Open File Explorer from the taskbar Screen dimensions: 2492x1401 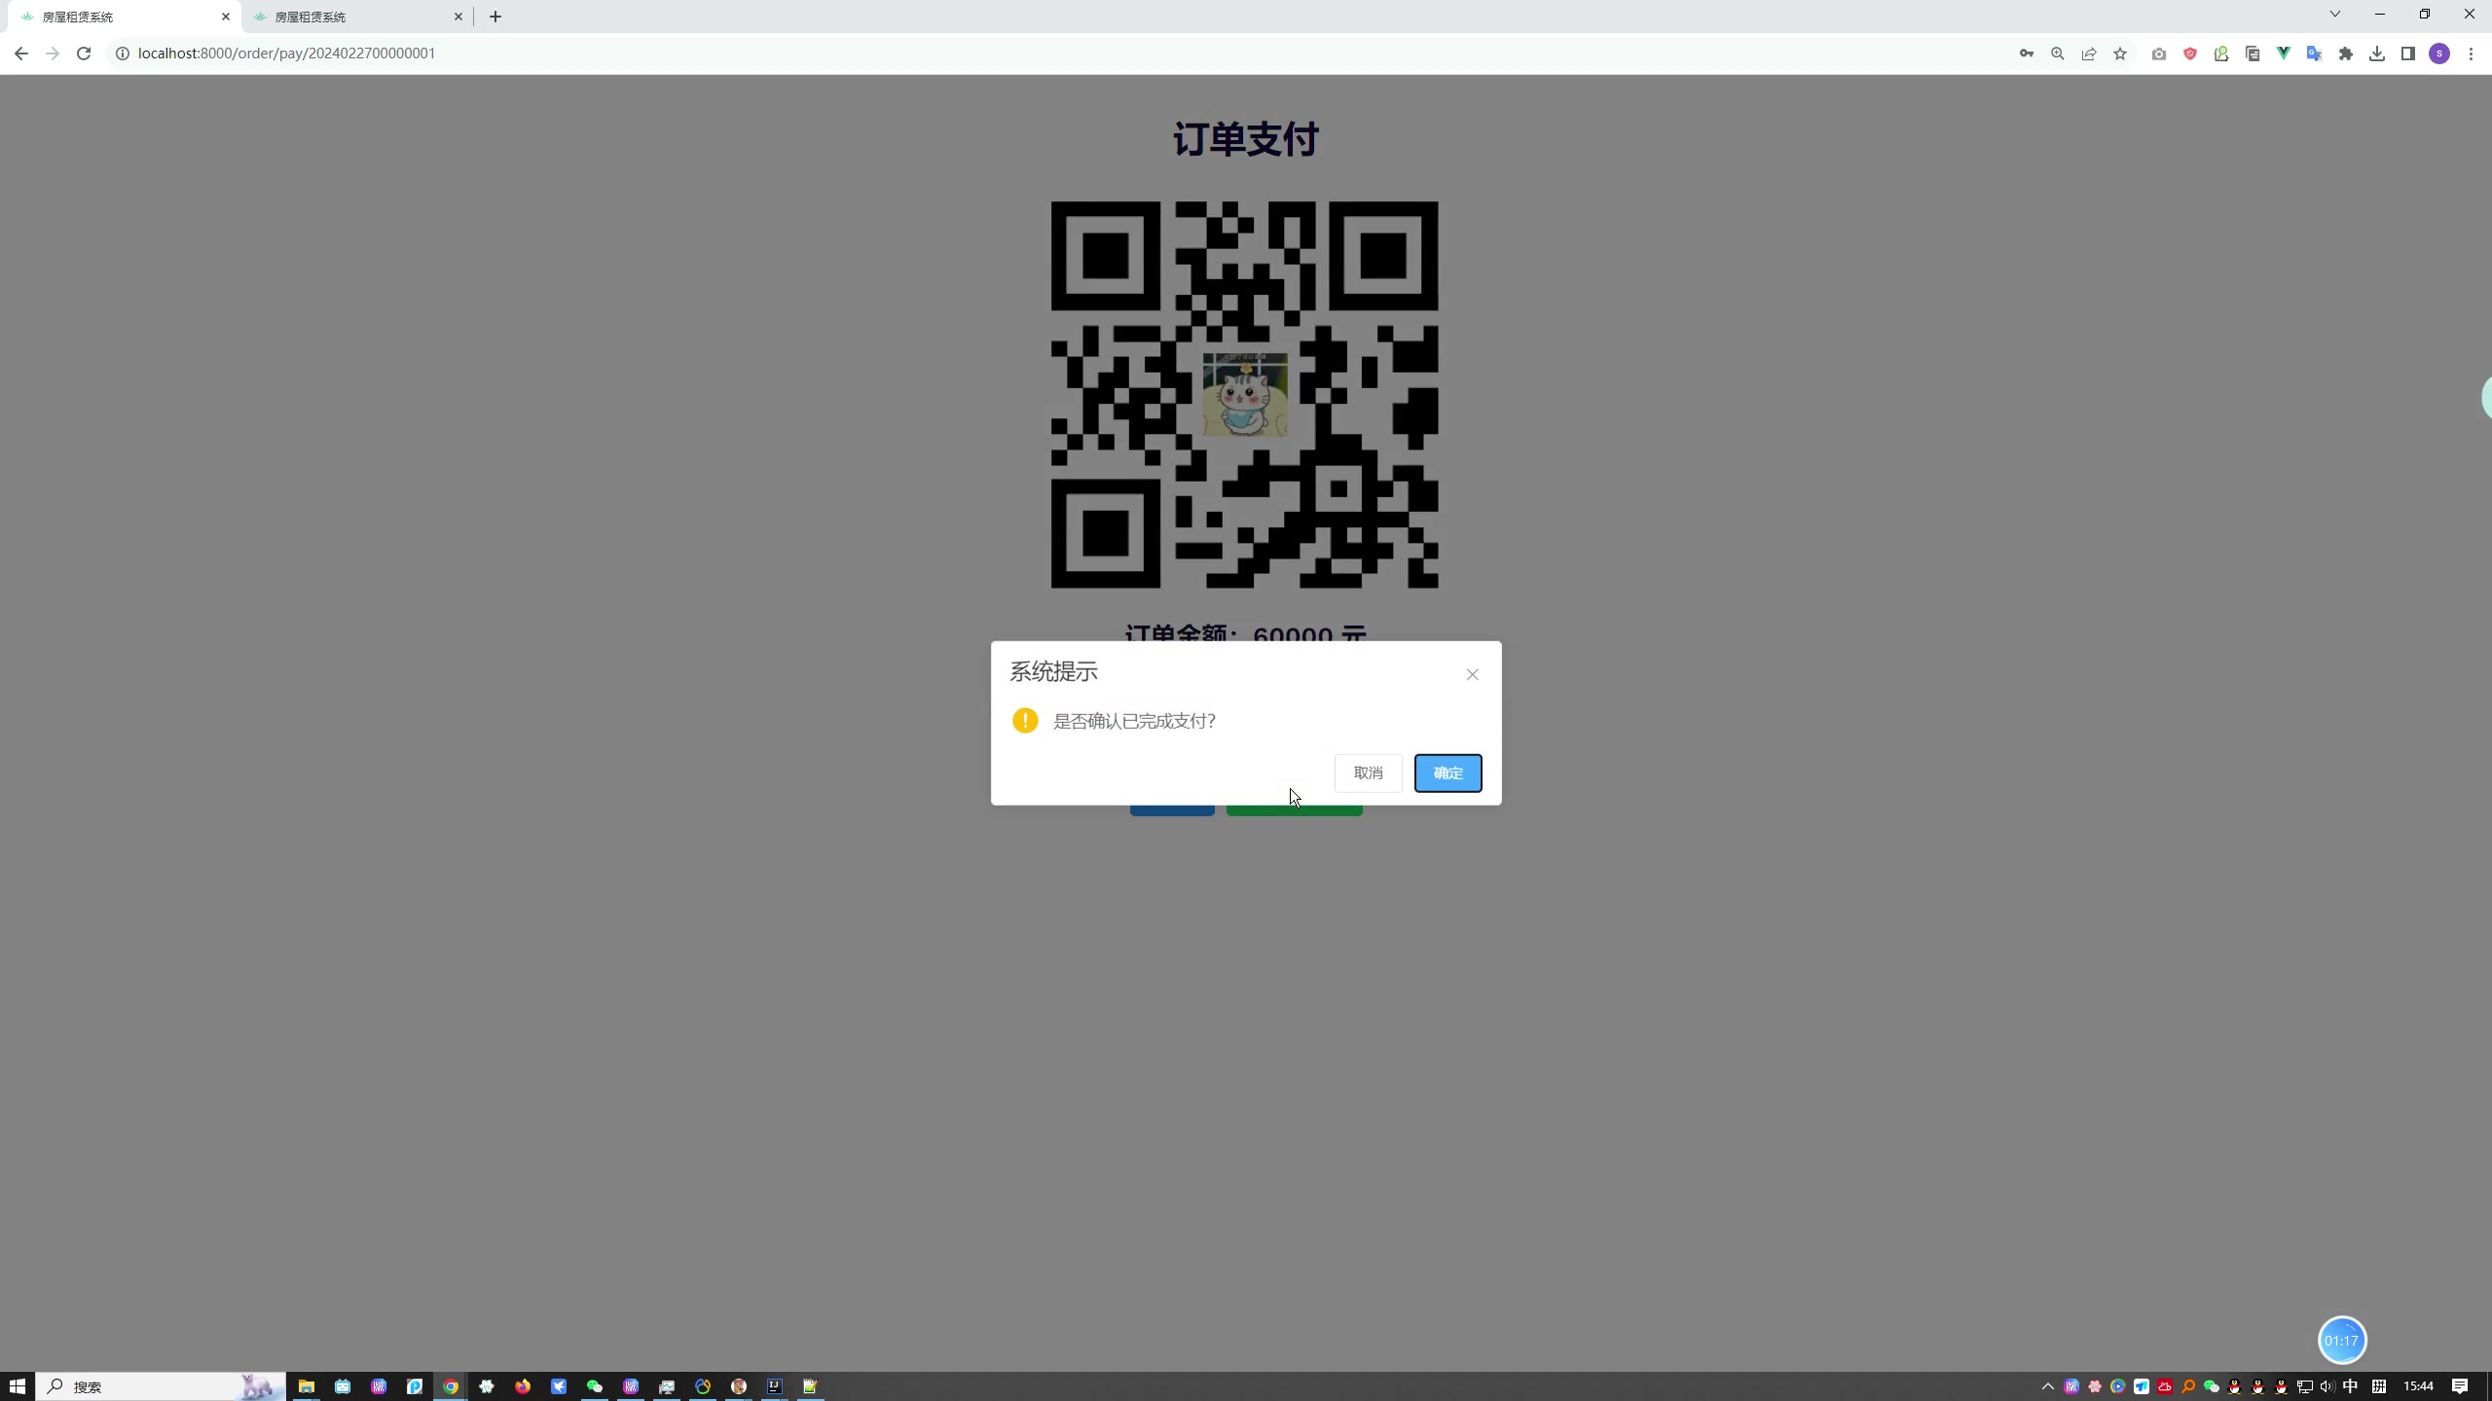[x=307, y=1386]
